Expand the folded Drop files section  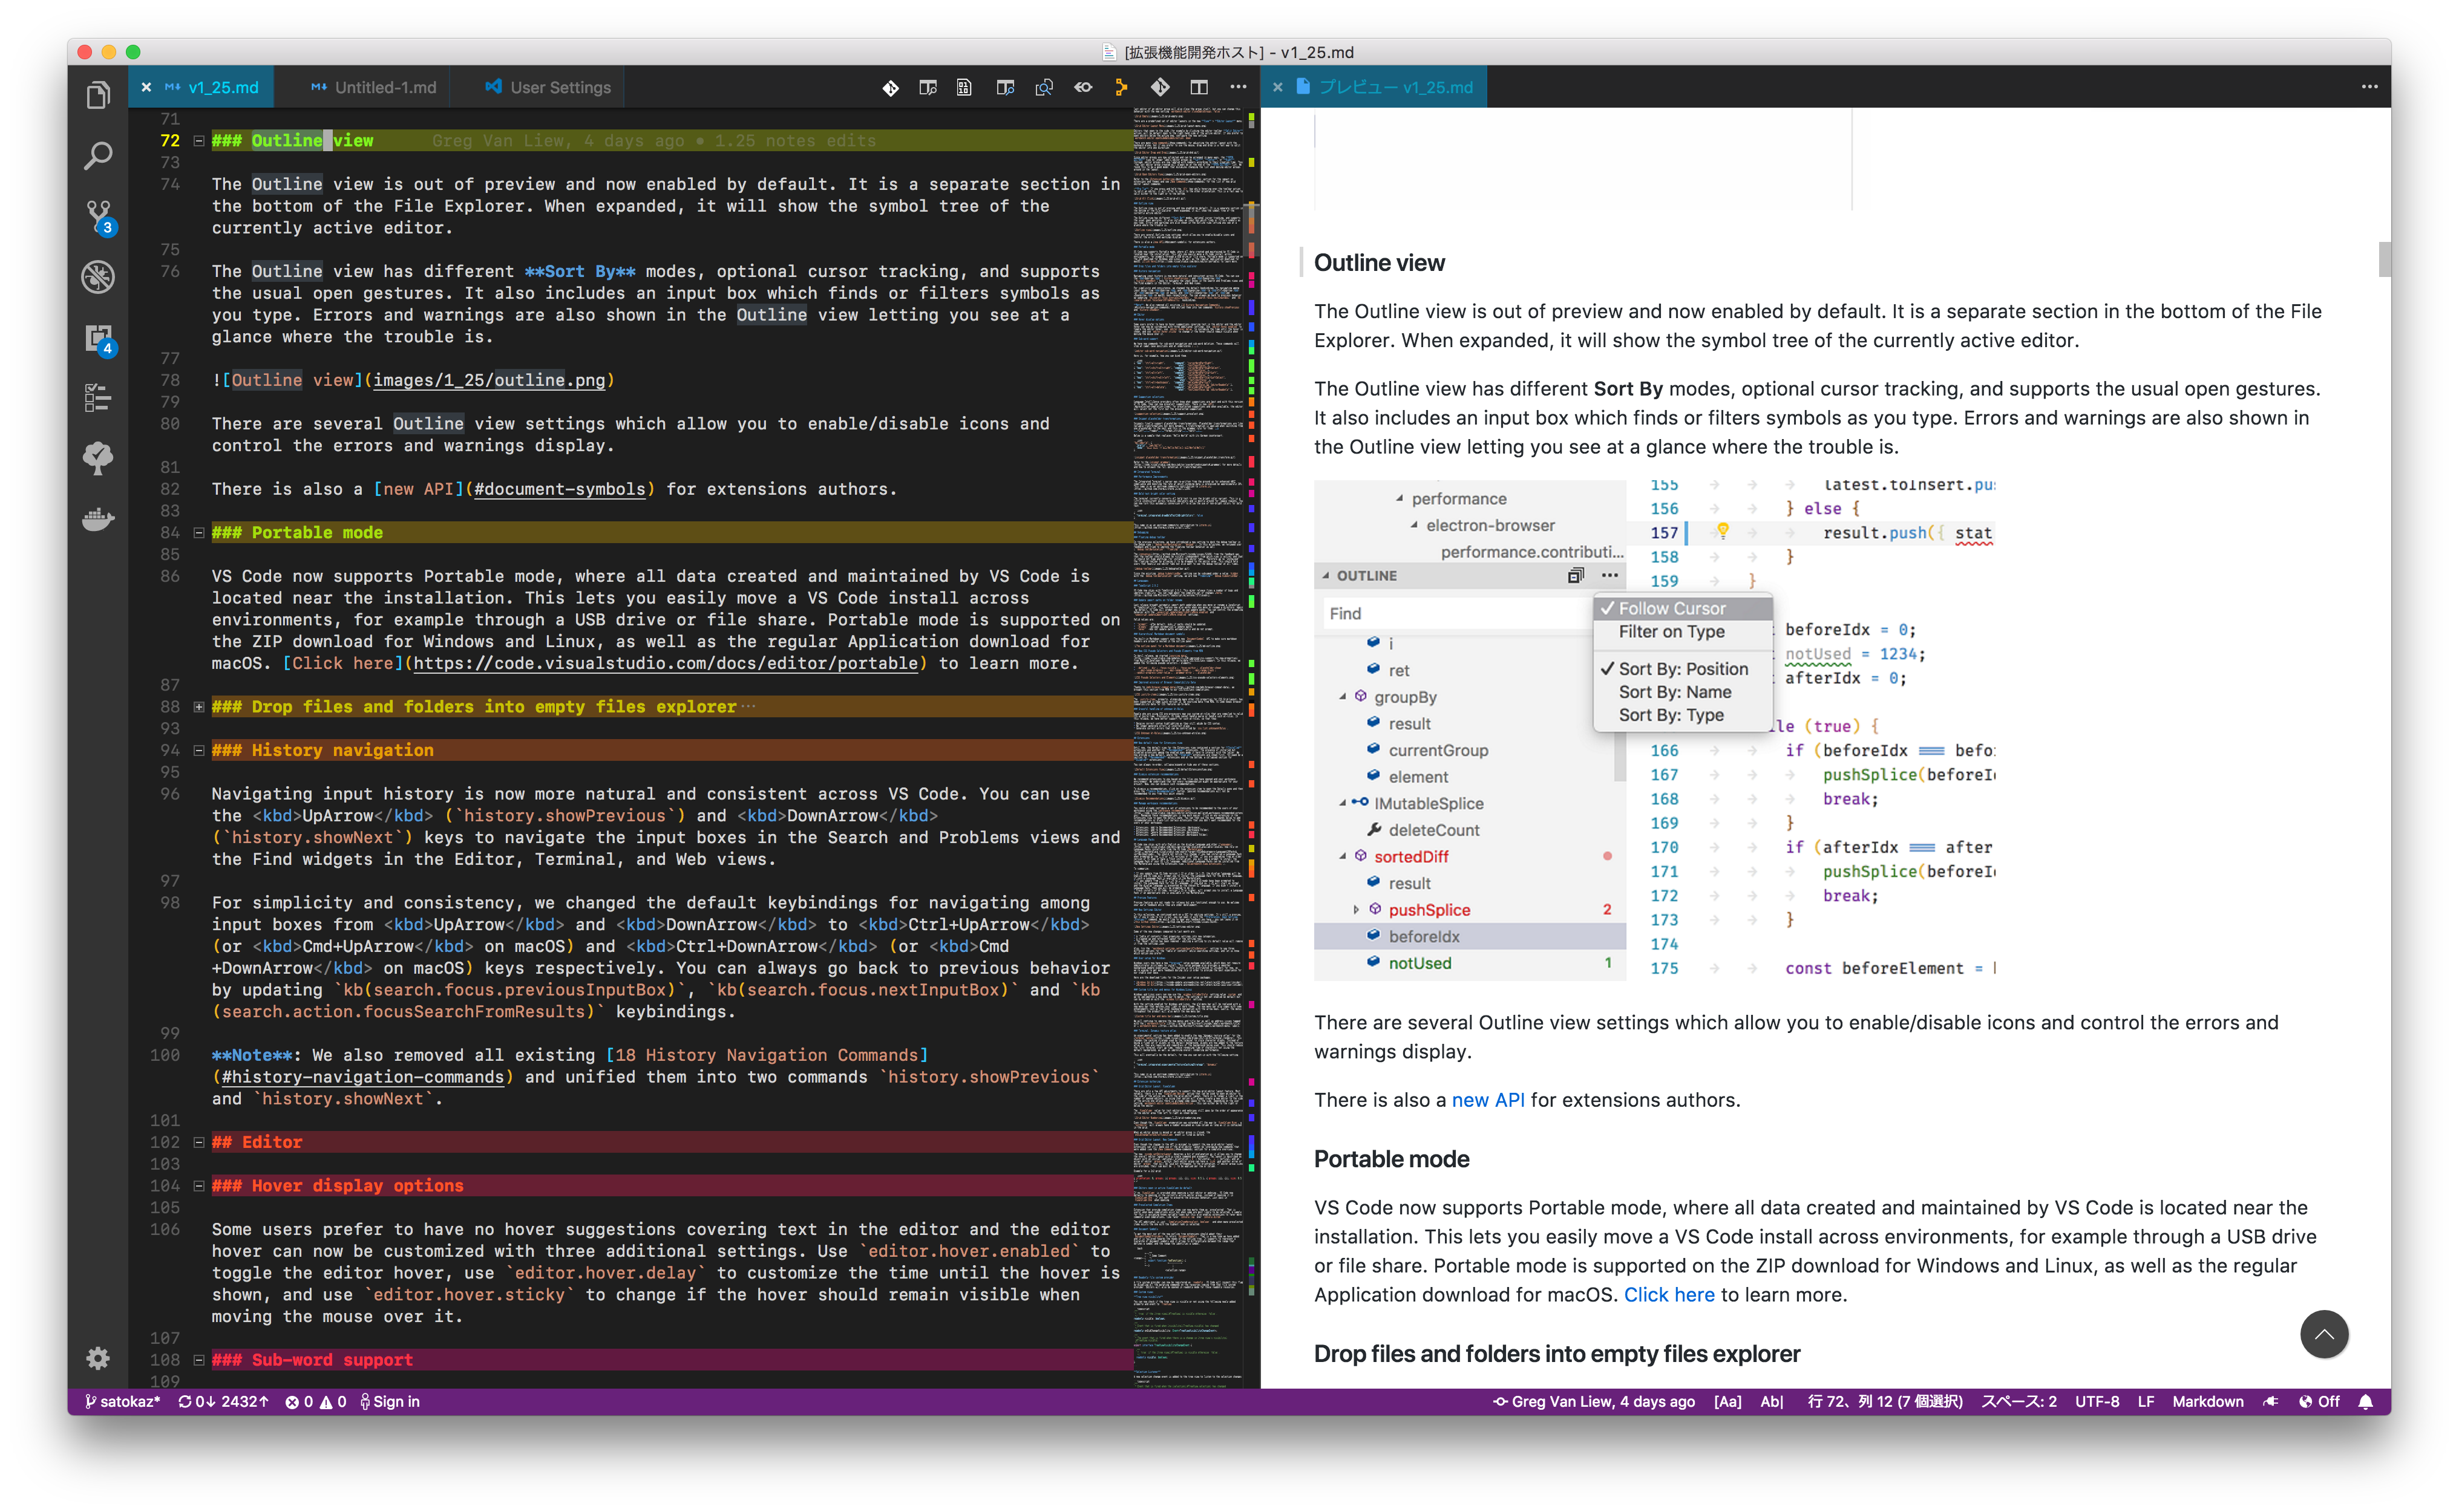pyautogui.click(x=199, y=707)
